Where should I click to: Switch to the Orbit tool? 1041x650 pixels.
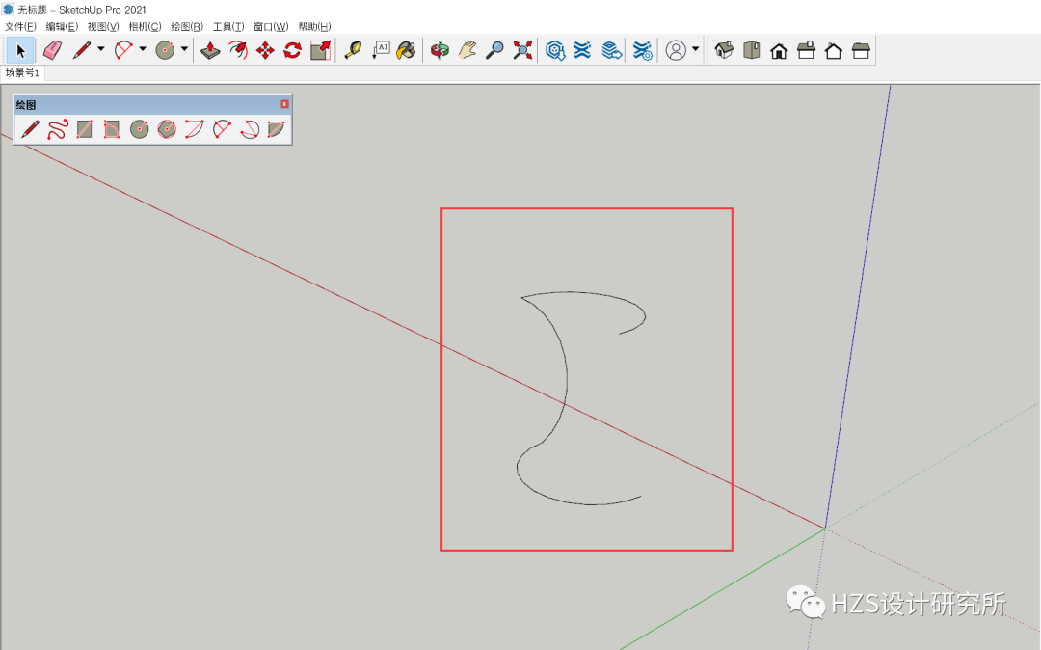(439, 50)
